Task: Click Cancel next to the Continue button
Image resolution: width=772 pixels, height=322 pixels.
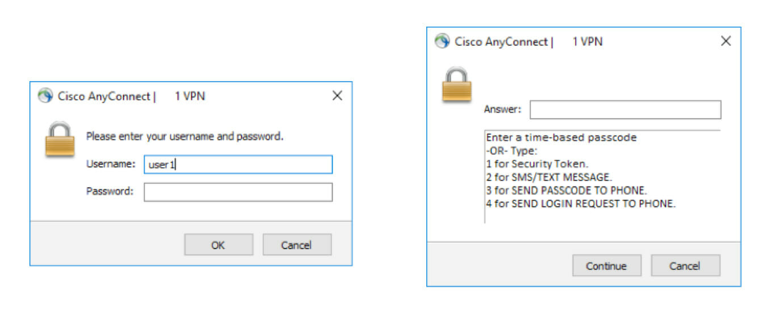Action: [685, 265]
